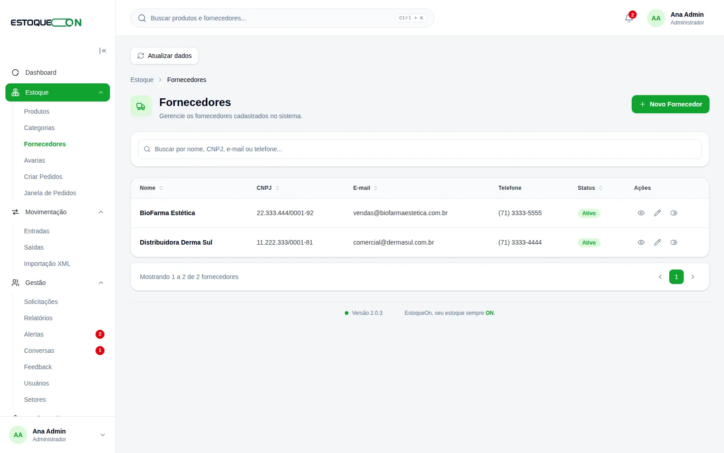The image size is (724, 453).
Task: Edit BioFarma Estética with pencil icon
Action: tap(657, 213)
